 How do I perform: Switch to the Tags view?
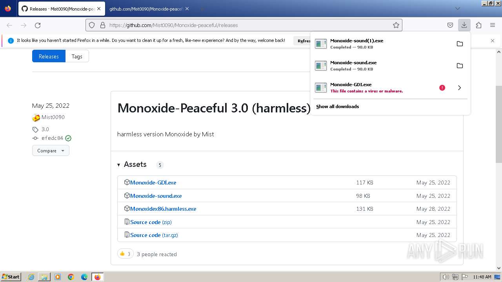coord(77,56)
